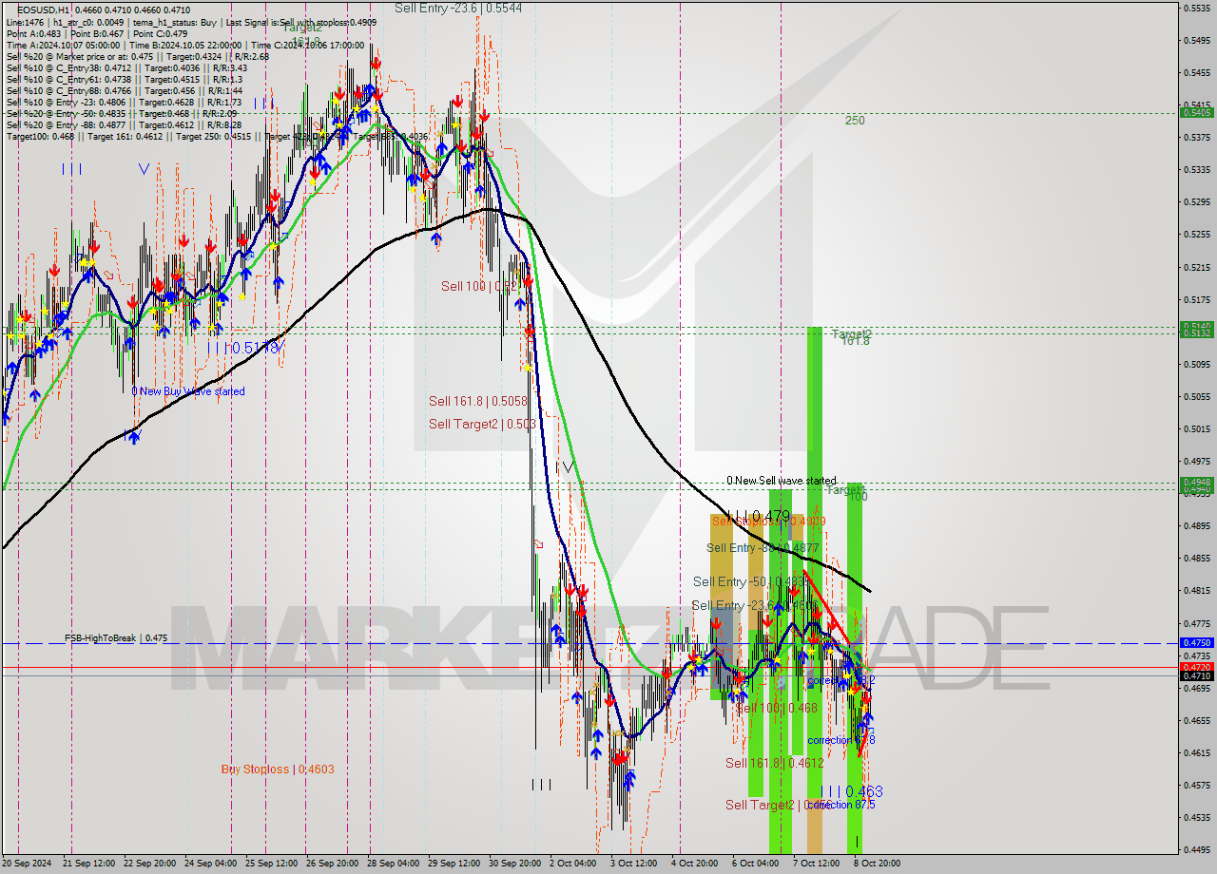Click the green '161.8' Target2 label
This screenshot has width=1217, height=874.
(855, 340)
